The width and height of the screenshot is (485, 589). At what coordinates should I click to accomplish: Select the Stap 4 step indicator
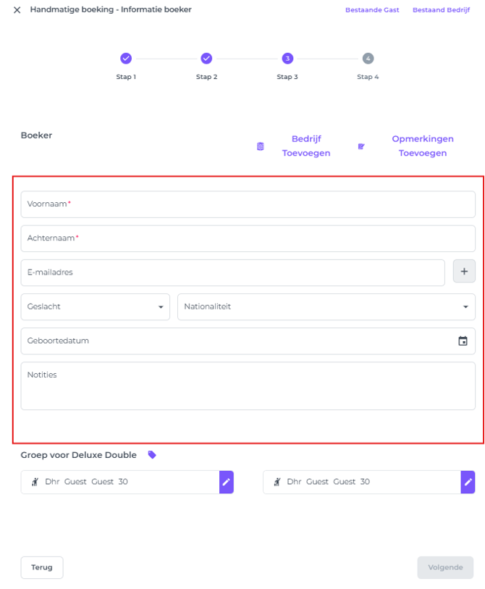point(368,59)
